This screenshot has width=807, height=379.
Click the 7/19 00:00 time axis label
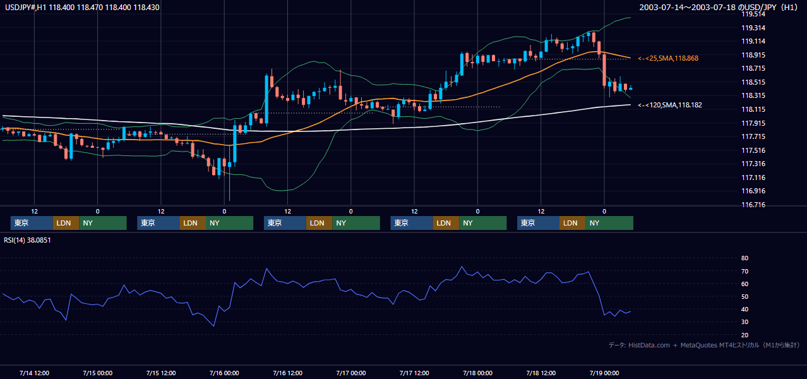point(604,373)
